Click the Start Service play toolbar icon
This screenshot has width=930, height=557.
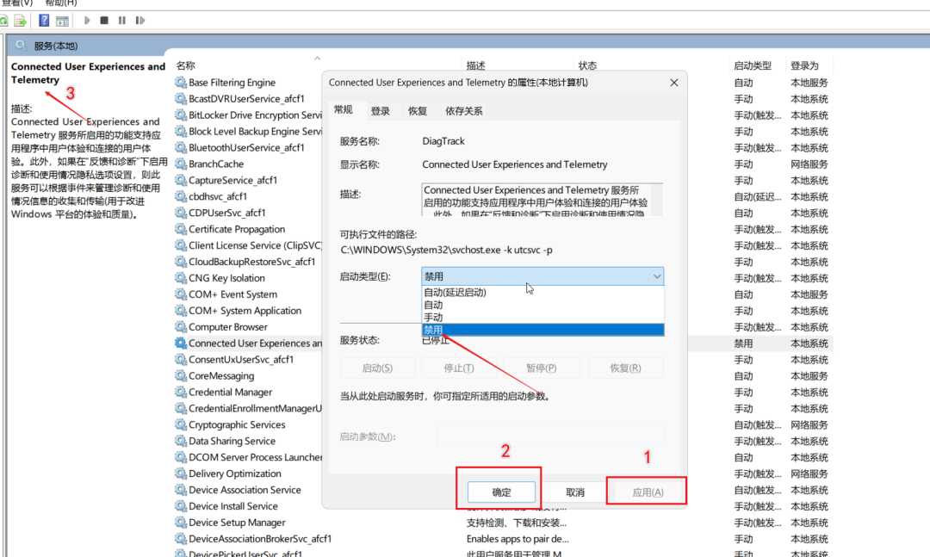click(x=87, y=20)
